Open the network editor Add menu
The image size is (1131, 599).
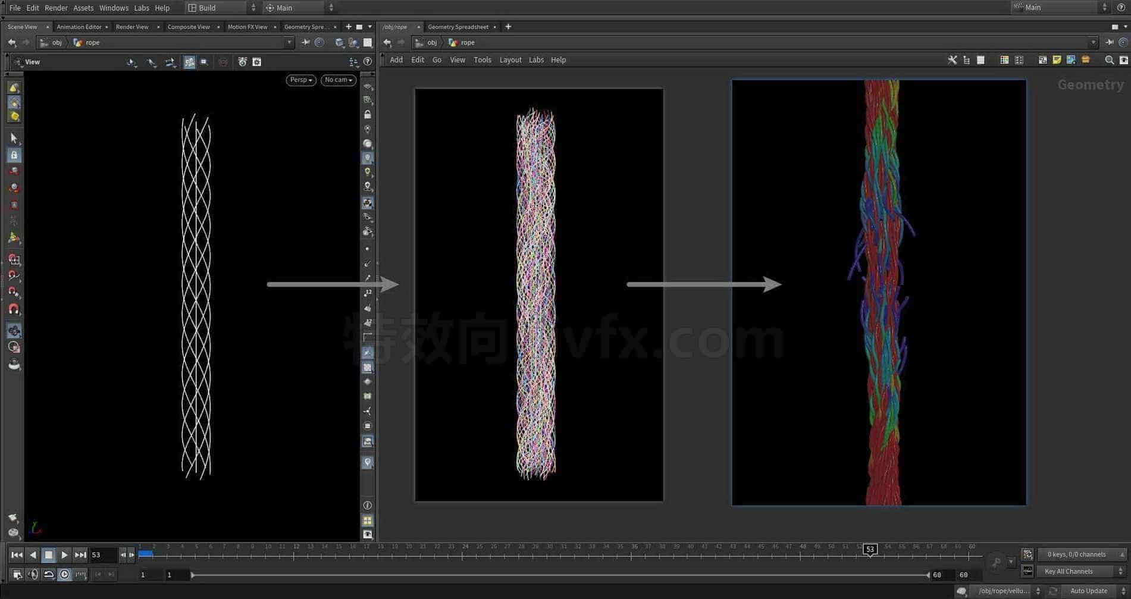tap(396, 59)
